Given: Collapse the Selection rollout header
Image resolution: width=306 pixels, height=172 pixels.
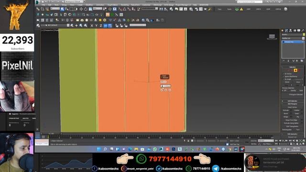Looking at the screenshot, I should pyautogui.click(x=292, y=67).
